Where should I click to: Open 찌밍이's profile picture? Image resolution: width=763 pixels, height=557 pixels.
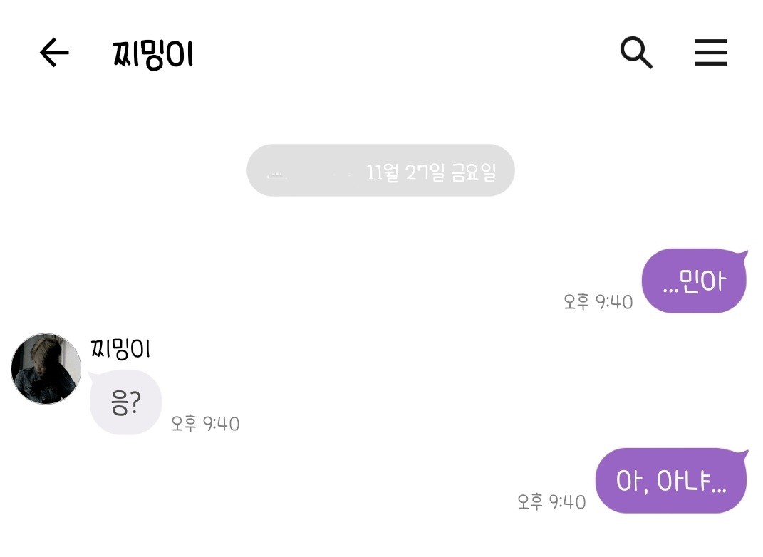[x=46, y=368]
